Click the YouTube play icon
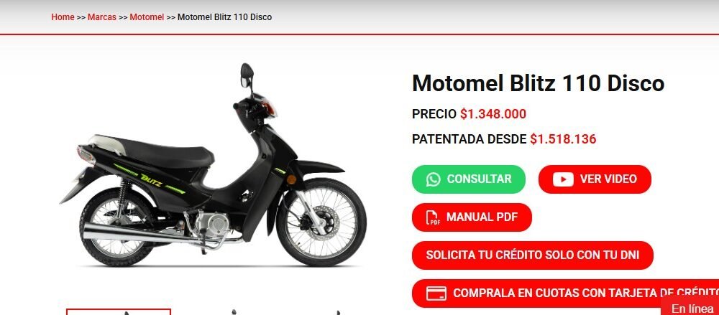The image size is (719, 315). point(563,179)
